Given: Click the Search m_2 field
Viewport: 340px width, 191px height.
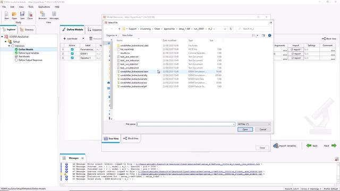Looking at the screenshot, I should 254,29.
